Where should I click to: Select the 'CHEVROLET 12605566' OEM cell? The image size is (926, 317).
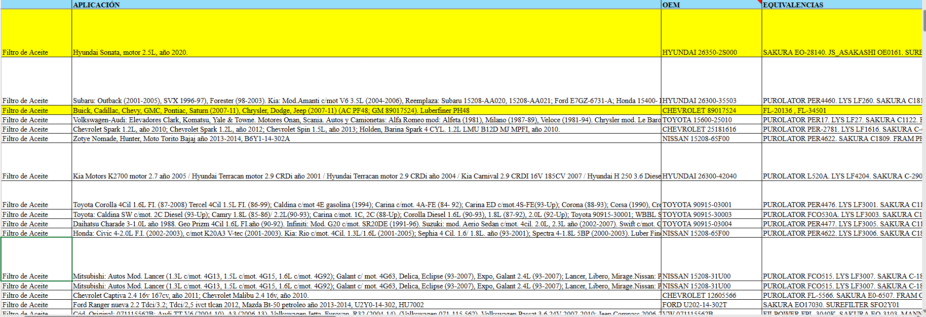coord(711,295)
